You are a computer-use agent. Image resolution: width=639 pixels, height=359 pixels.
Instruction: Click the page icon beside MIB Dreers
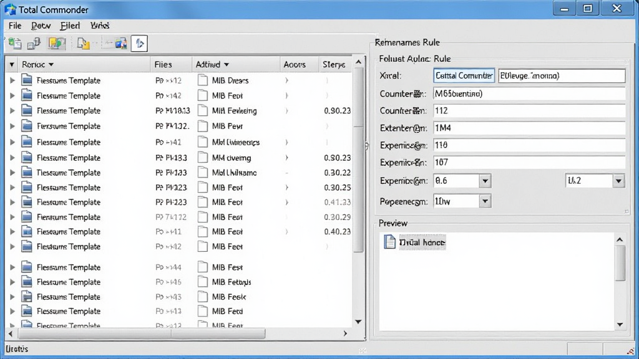point(203,80)
